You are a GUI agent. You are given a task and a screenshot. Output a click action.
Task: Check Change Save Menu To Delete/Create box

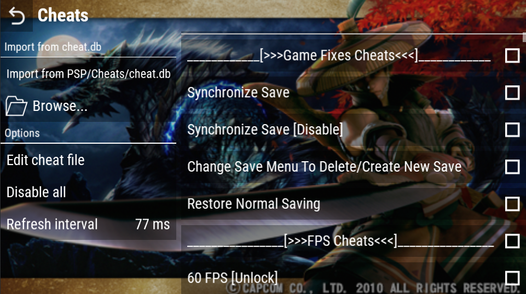512,167
